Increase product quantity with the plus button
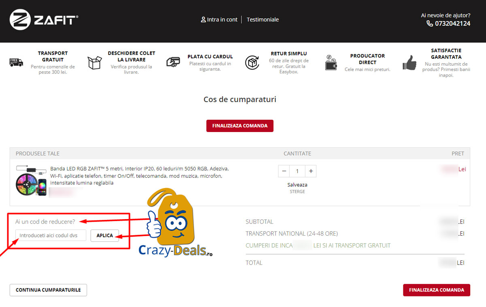486x307 pixels. click(x=311, y=171)
